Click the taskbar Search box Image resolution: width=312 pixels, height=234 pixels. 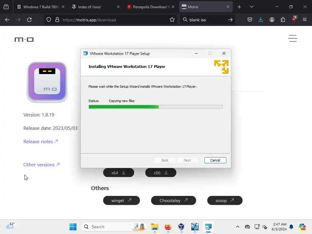tap(114, 227)
